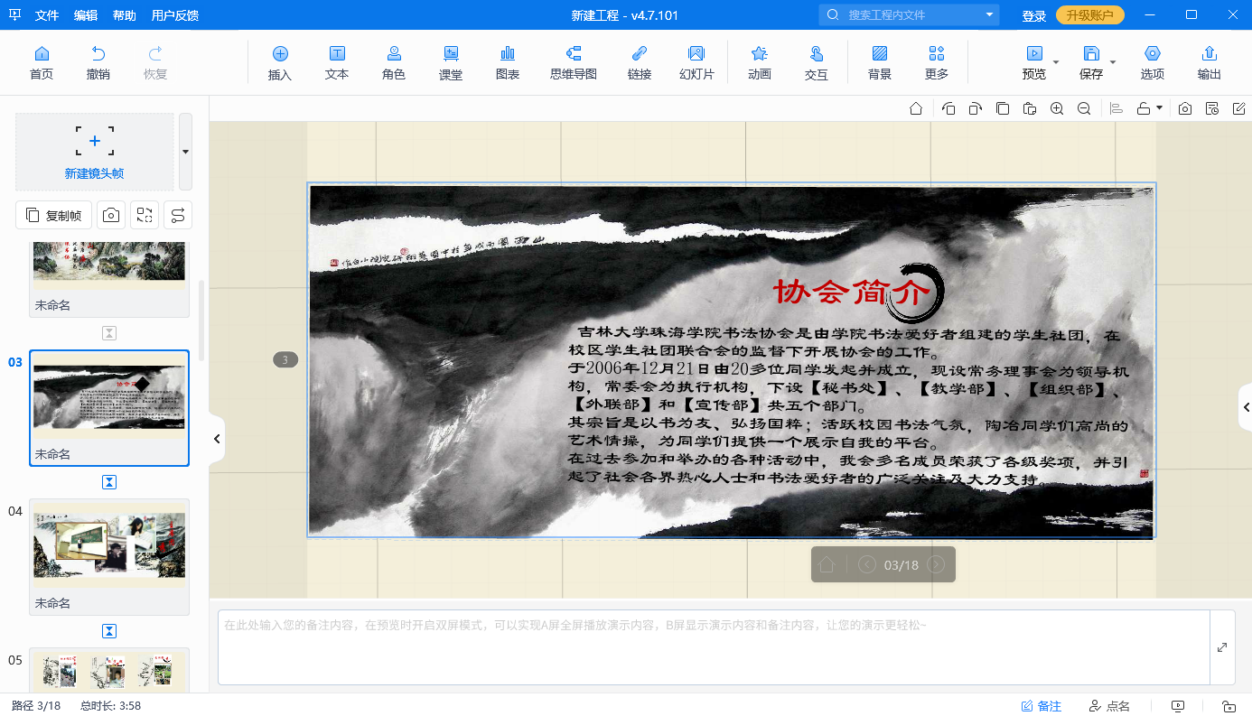1252x716 pixels.
Task: Click the camera icon beside 复制帧
Action: click(x=110, y=215)
